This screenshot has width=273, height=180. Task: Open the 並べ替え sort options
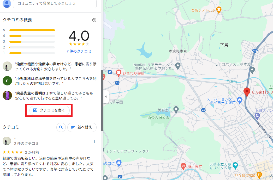[x=82, y=127]
